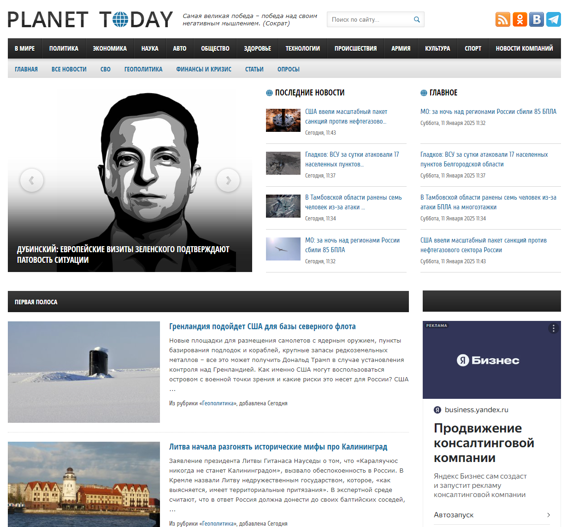
Task: Open the КУЛЬТУРА section
Action: pyautogui.click(x=437, y=48)
